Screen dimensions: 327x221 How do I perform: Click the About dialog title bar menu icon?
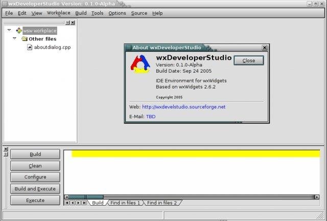pyautogui.click(x=129, y=48)
